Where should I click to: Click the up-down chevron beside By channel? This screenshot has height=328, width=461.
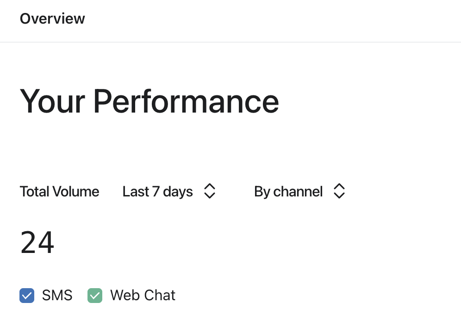click(x=339, y=191)
